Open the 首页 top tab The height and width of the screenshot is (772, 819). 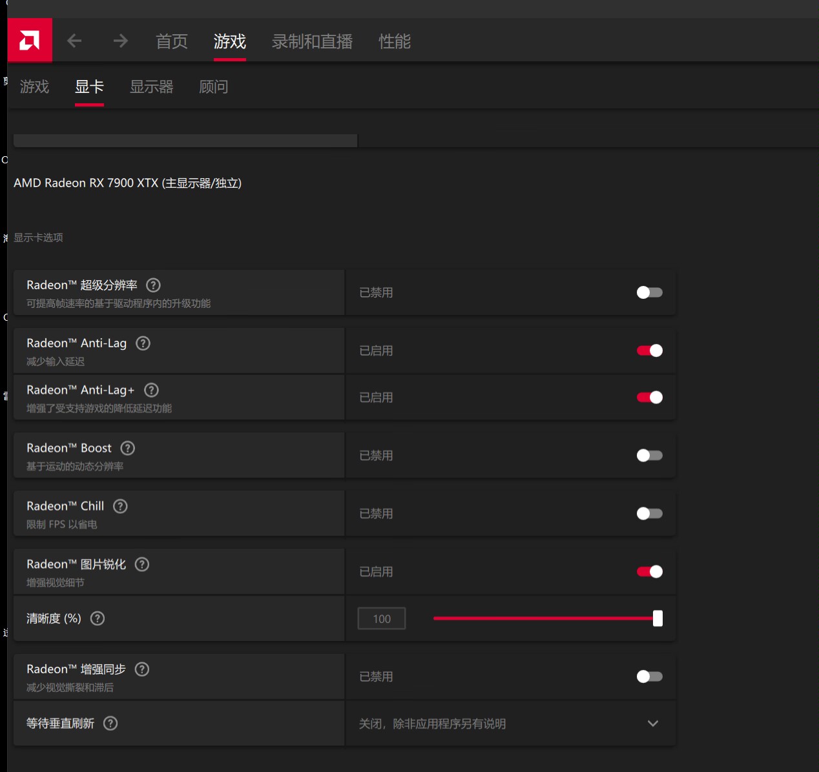[172, 41]
